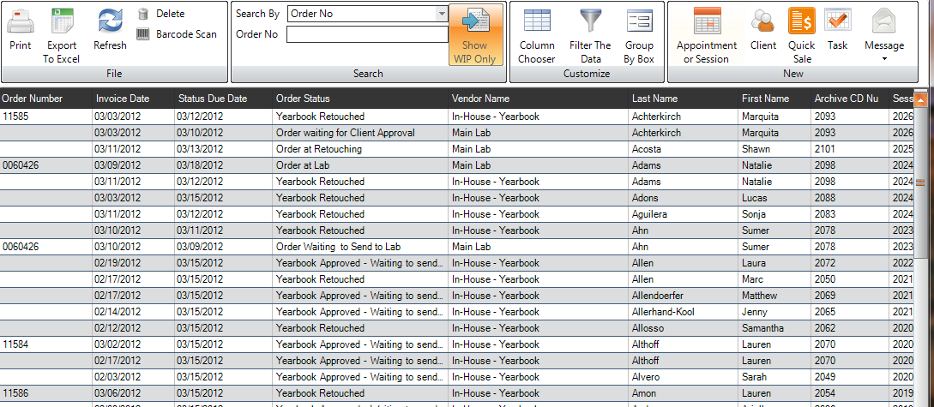This screenshot has height=407, width=934.
Task: Click the Print icon
Action: [21, 22]
